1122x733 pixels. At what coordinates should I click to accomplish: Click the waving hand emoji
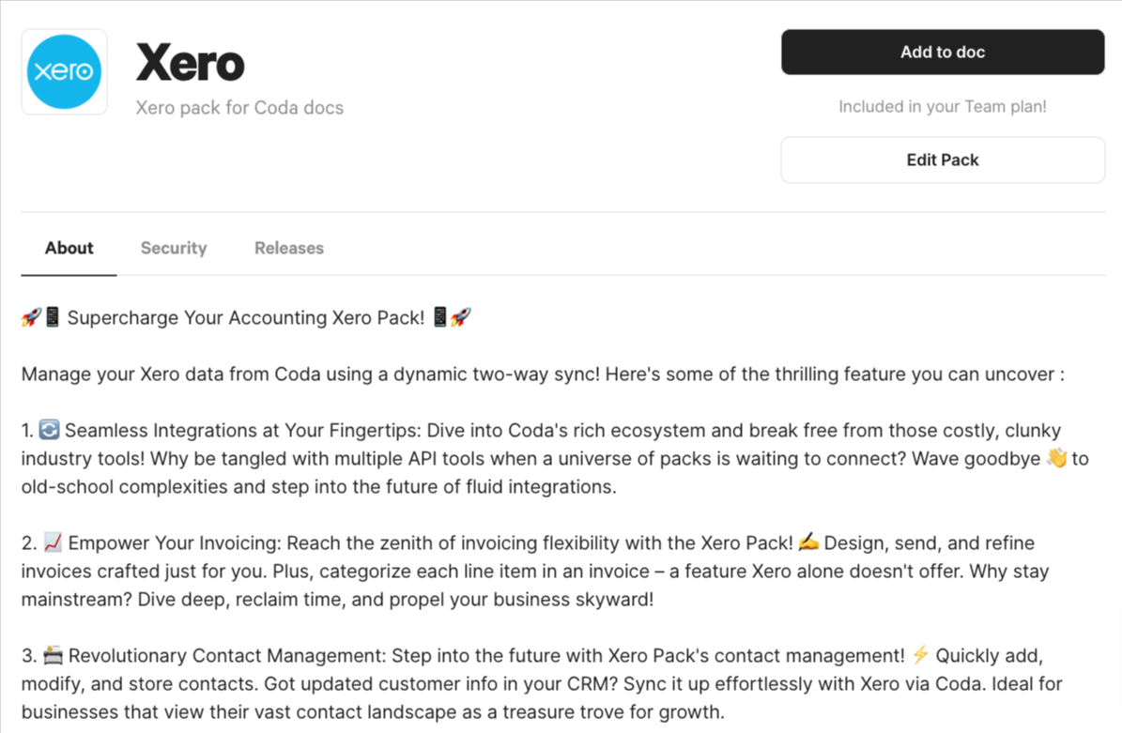[x=1056, y=459]
